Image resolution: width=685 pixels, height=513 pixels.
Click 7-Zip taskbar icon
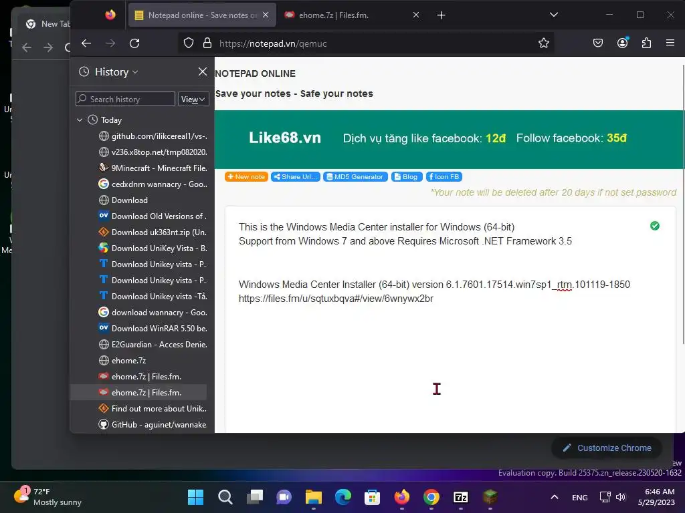461,497
